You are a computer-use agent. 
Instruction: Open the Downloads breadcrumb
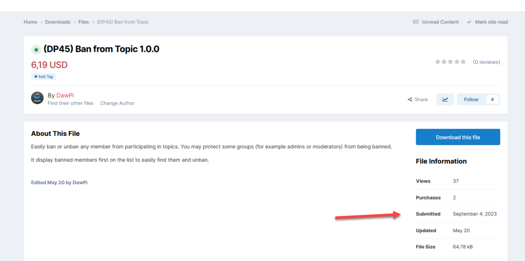click(x=58, y=22)
